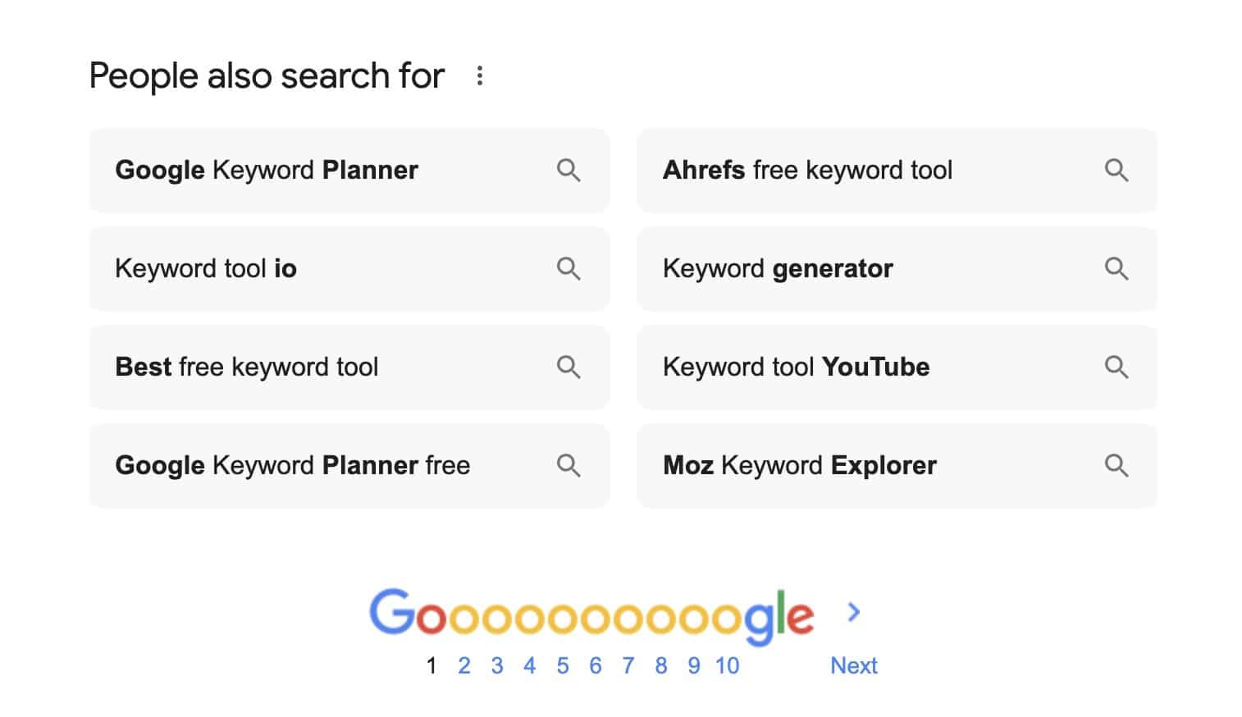This screenshot has height=717, width=1242.
Task: Click the search icon beside Ahrefs free keyword tool
Action: tap(1117, 171)
